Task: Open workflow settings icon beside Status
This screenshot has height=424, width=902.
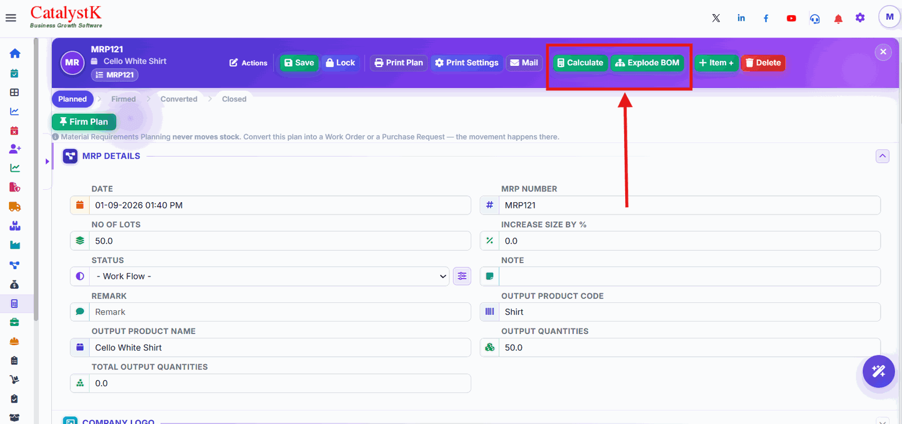Action: (x=462, y=276)
